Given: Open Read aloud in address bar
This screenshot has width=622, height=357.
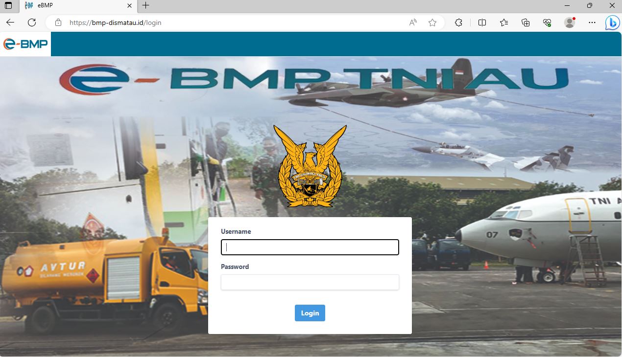Looking at the screenshot, I should (413, 22).
